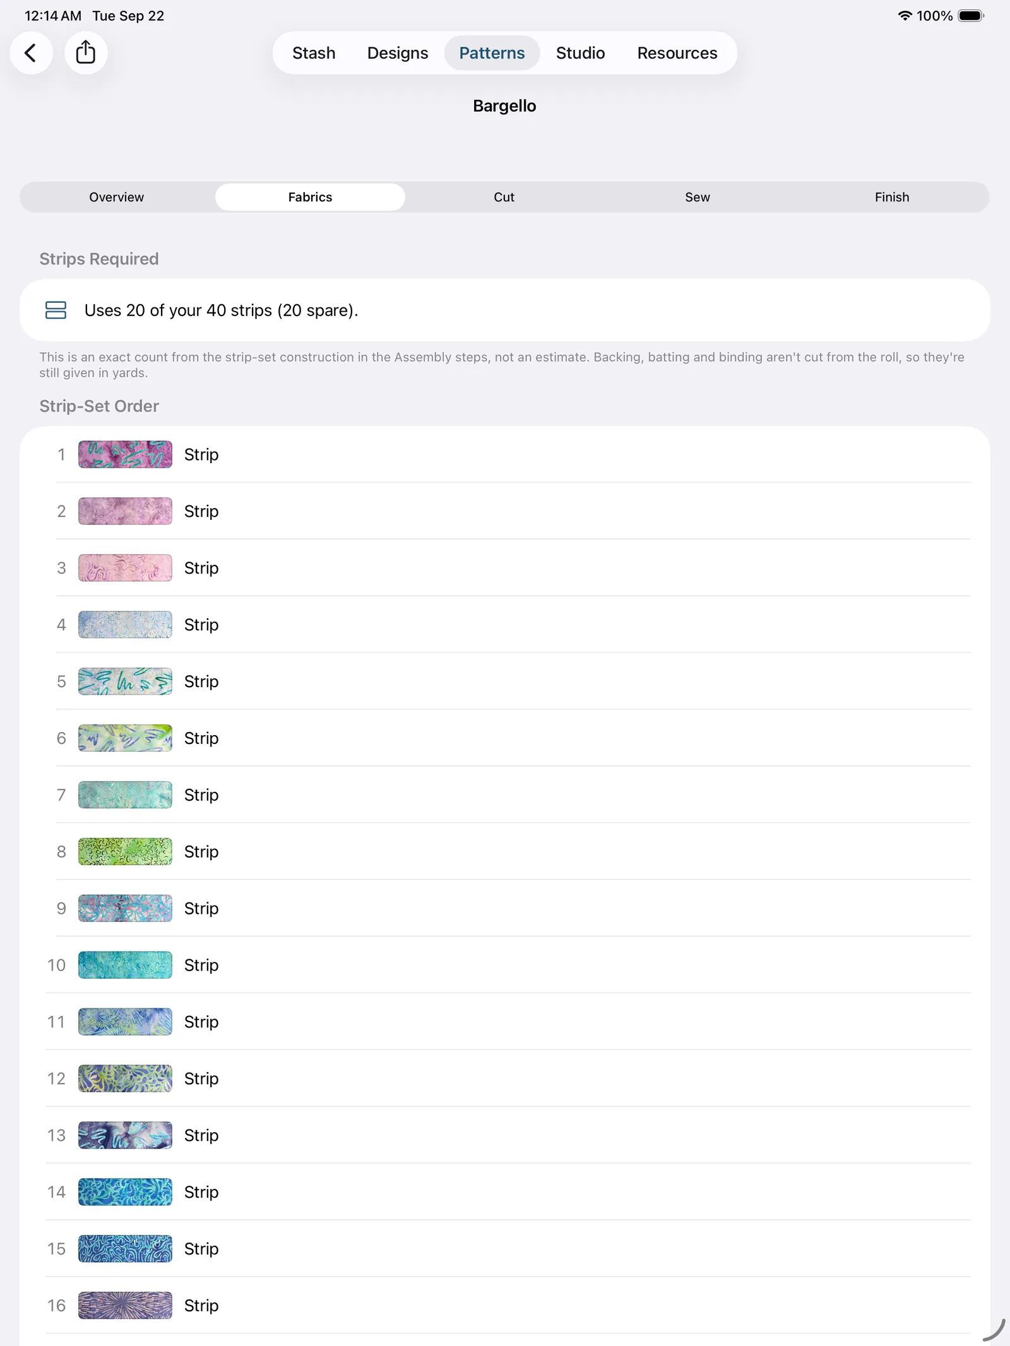
Task: Open the Designs tab
Action: (398, 53)
